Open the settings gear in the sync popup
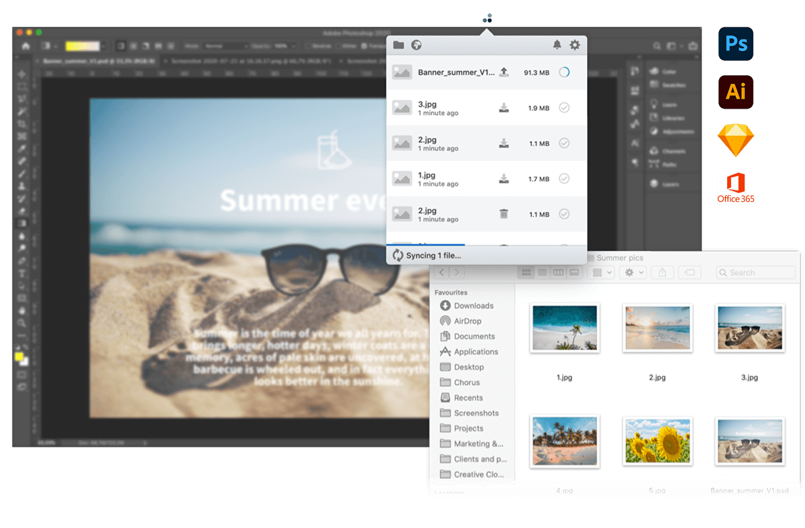 click(575, 45)
